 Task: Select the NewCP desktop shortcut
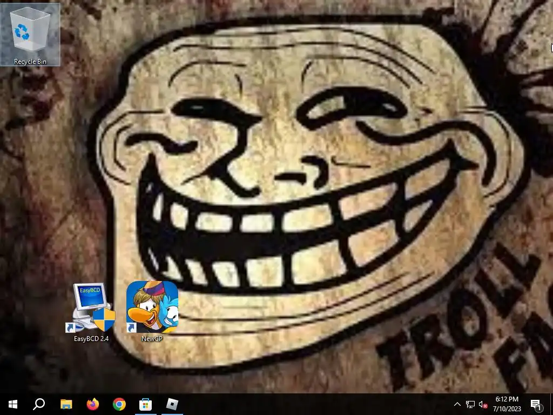[152, 311]
